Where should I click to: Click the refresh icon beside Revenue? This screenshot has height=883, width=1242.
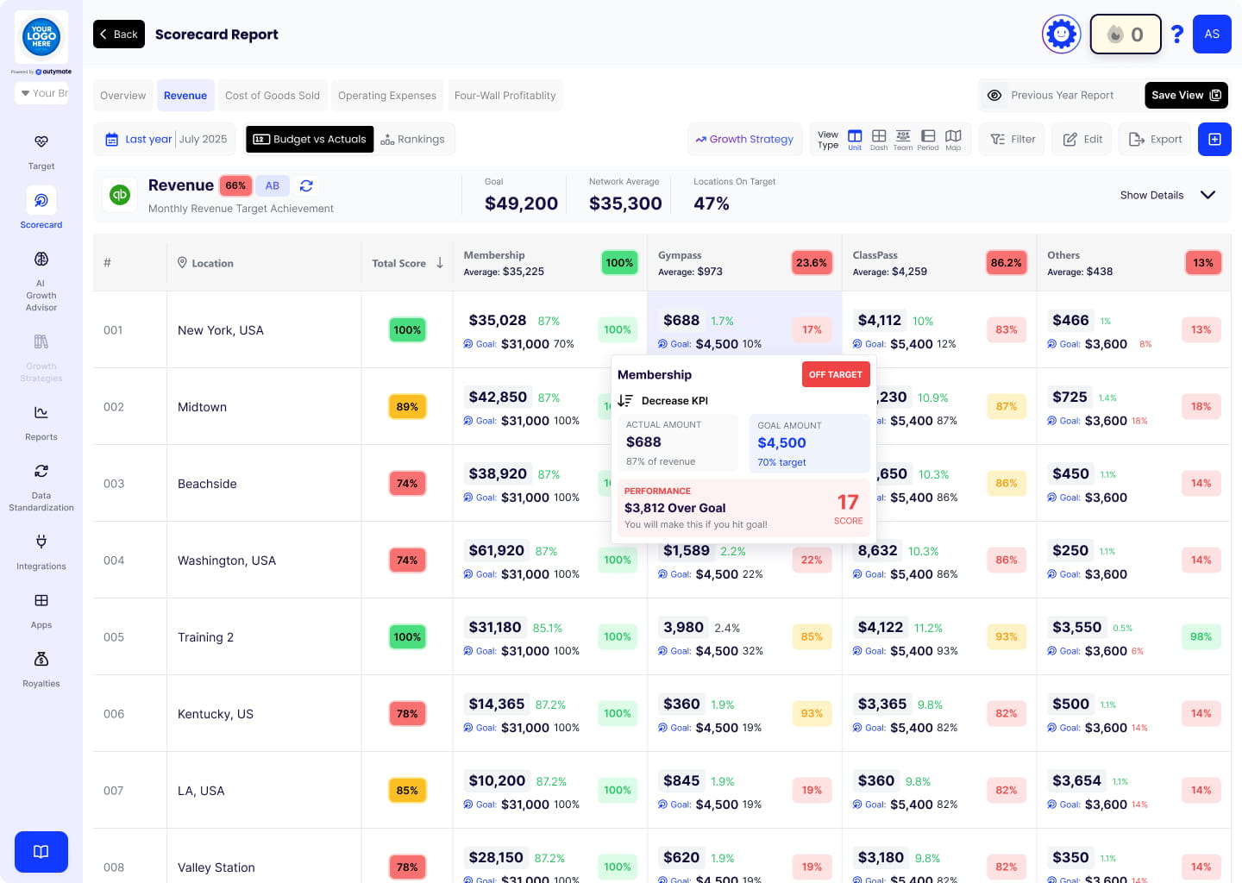(306, 185)
